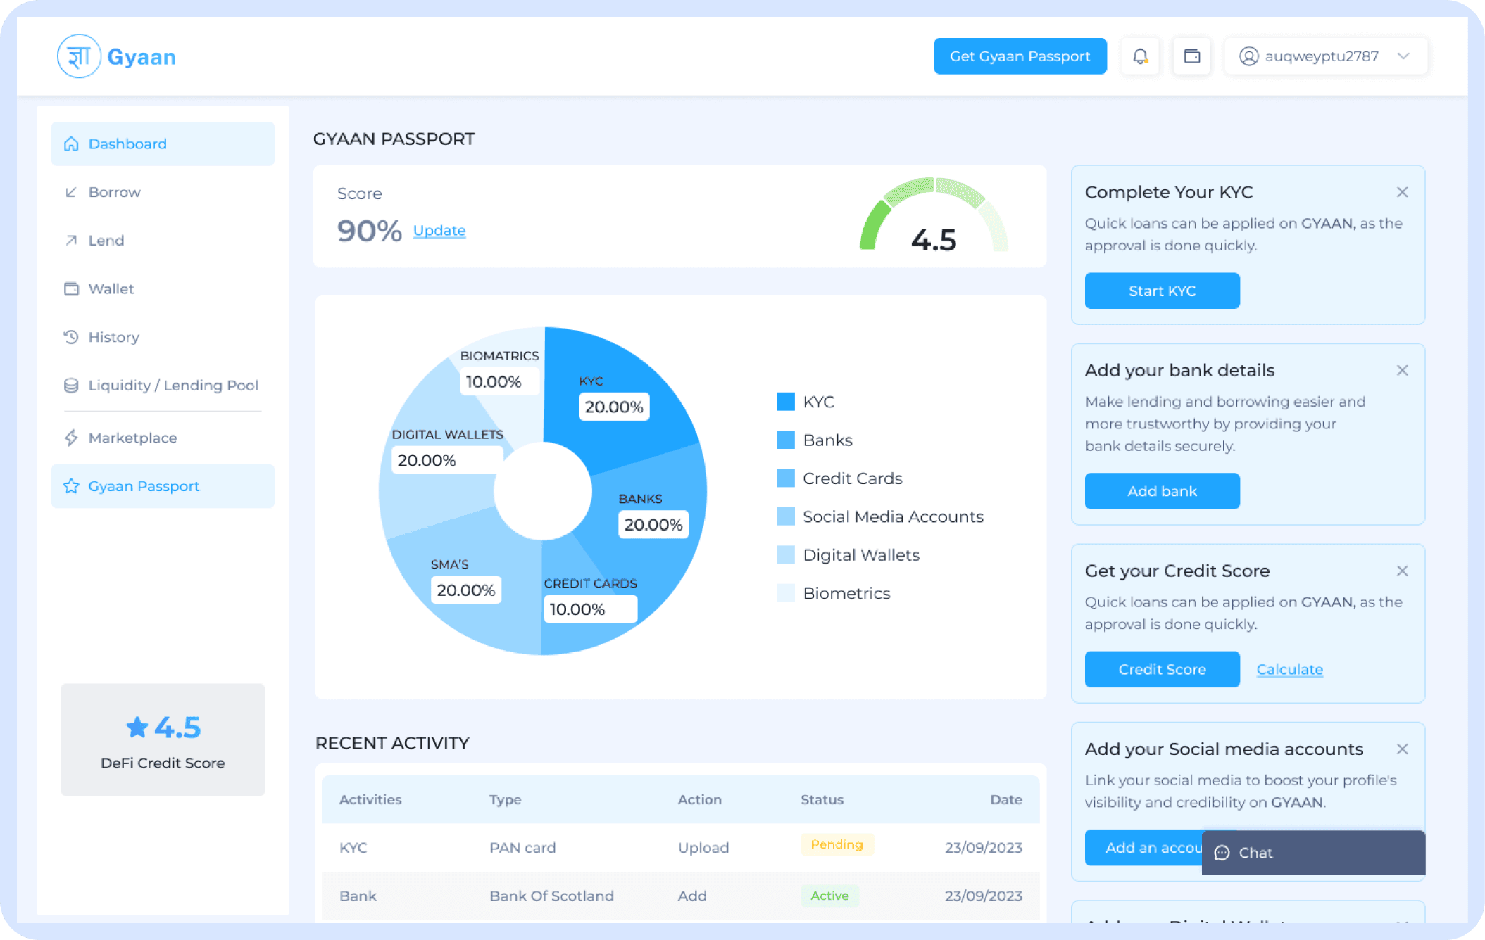1485x940 pixels.
Task: Click the Active status badge
Action: click(x=829, y=896)
